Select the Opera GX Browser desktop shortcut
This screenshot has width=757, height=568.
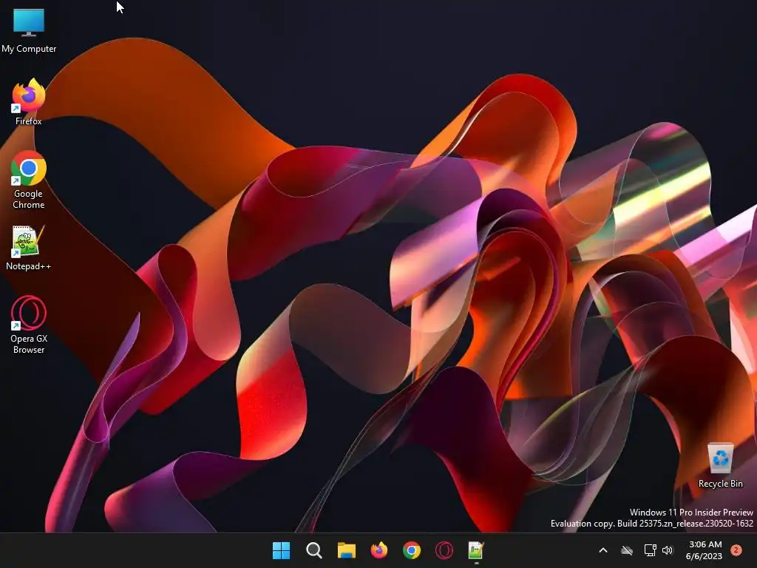[x=29, y=325]
